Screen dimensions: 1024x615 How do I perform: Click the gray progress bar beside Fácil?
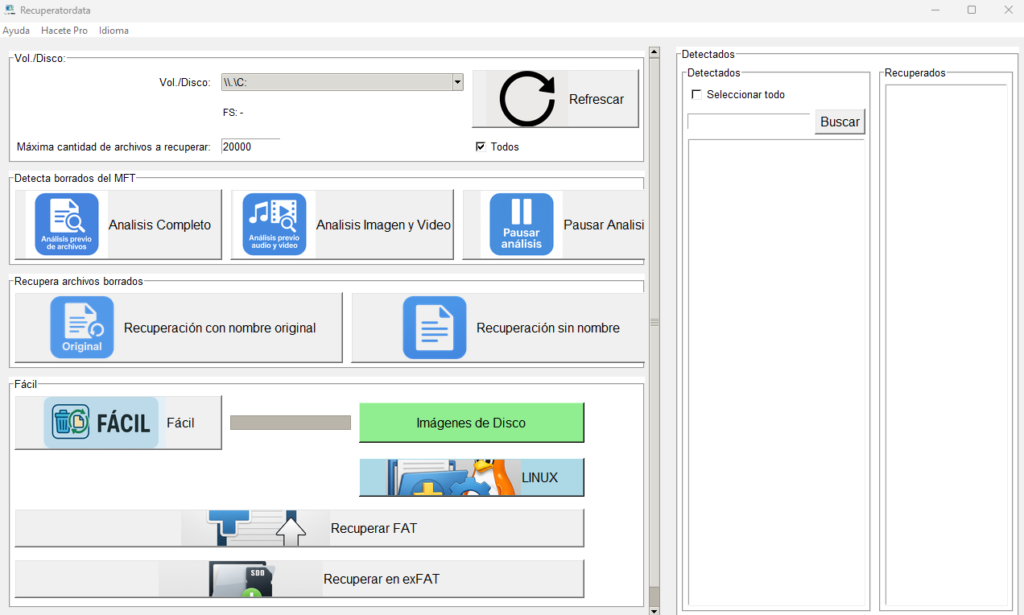tap(291, 423)
